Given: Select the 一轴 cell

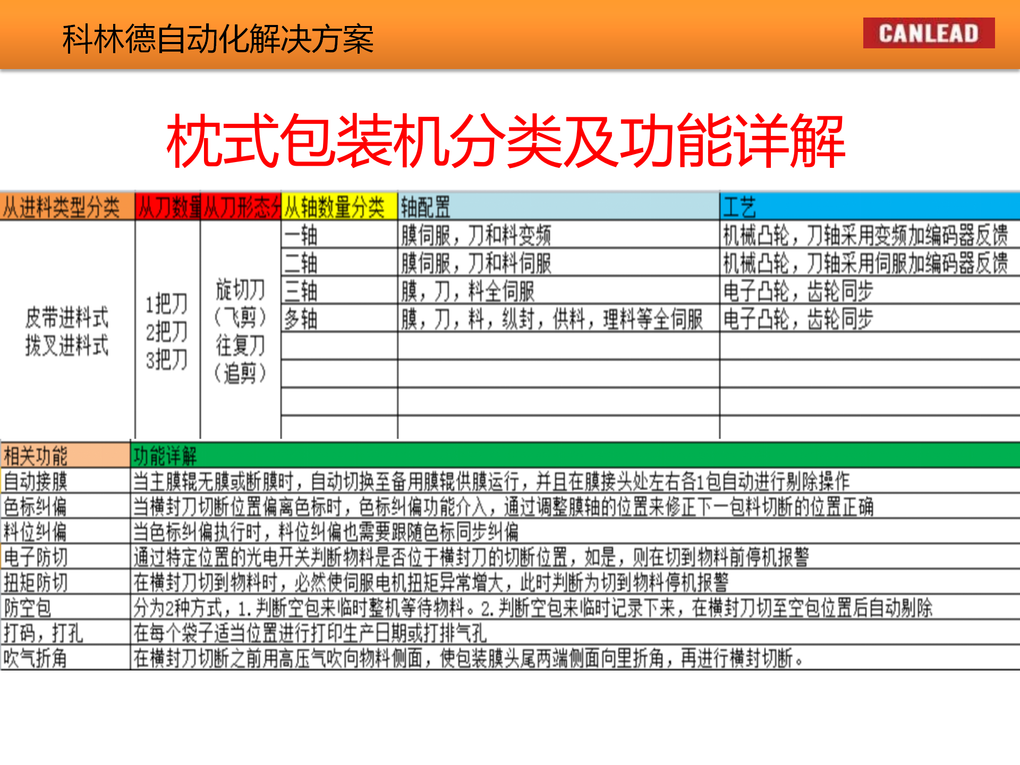Looking at the screenshot, I should (339, 235).
